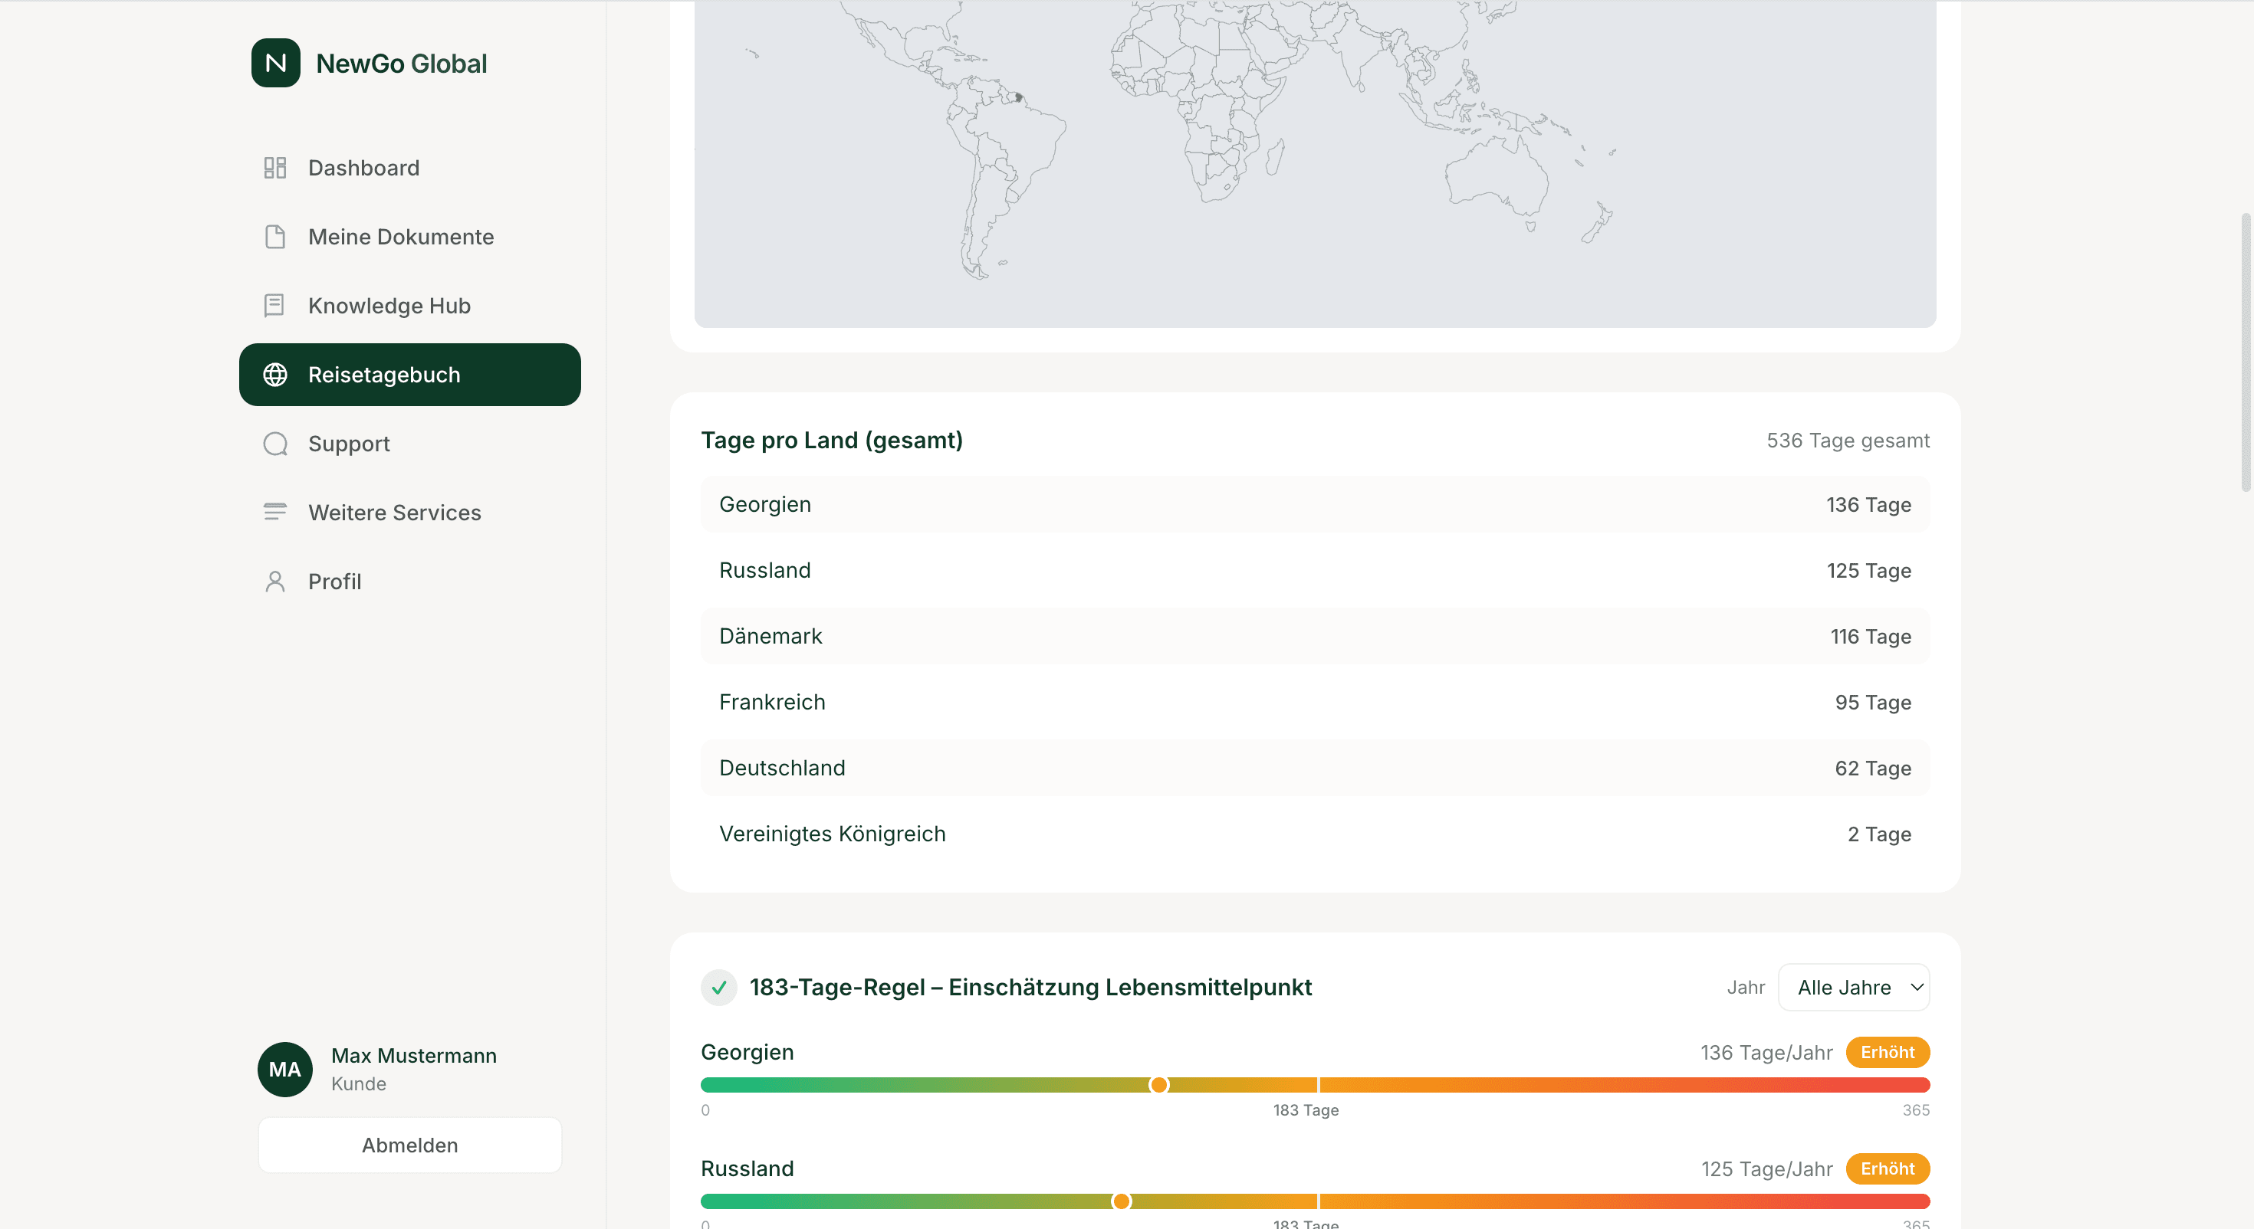Open the Support section
The width and height of the screenshot is (2254, 1229).
point(409,444)
